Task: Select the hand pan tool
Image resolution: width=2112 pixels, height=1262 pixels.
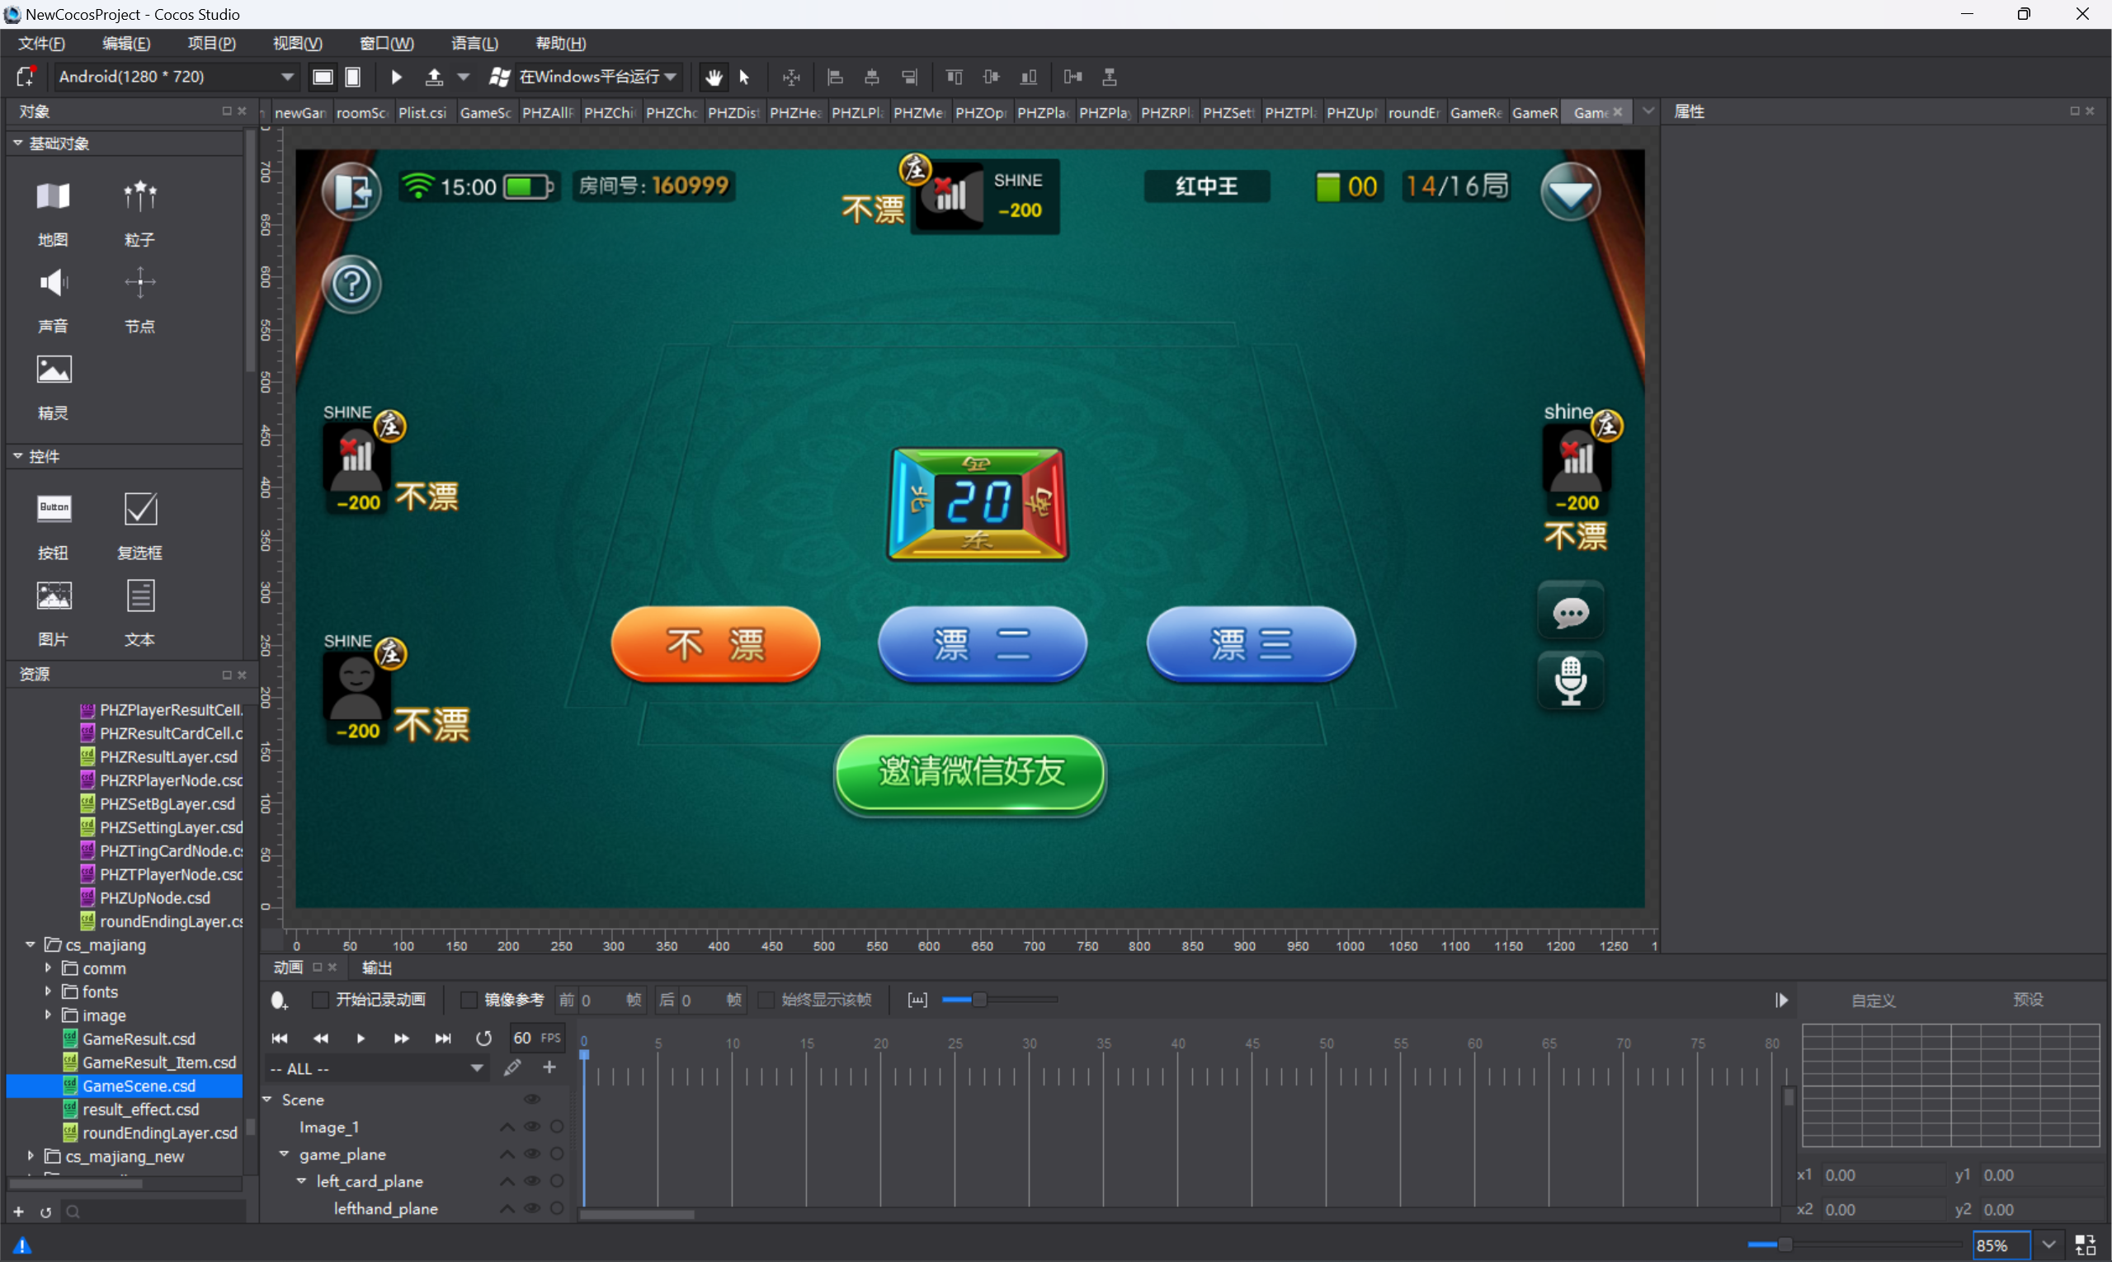Action: tap(713, 78)
